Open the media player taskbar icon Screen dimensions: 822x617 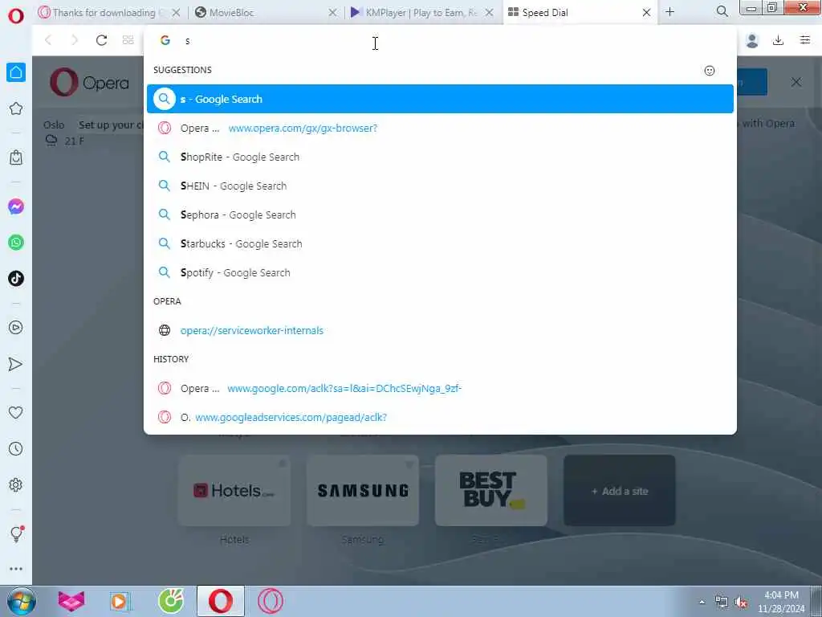tap(120, 601)
